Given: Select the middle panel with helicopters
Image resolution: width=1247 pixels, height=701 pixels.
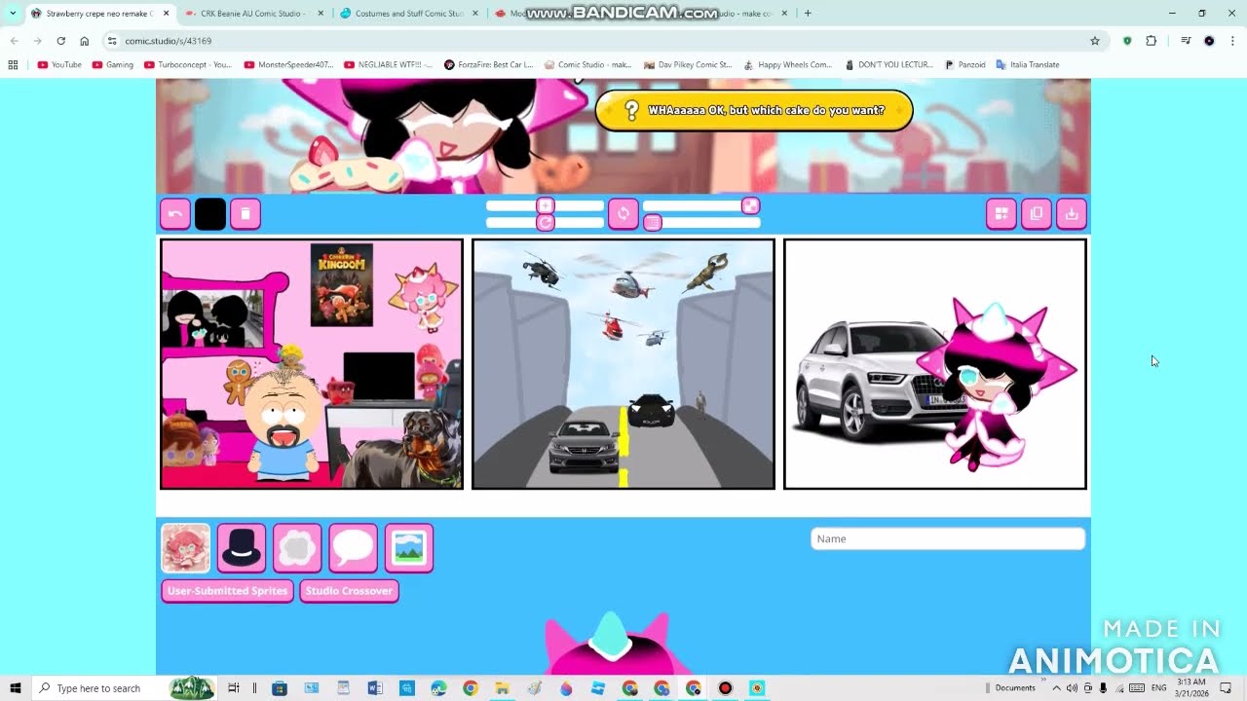Looking at the screenshot, I should click(623, 364).
